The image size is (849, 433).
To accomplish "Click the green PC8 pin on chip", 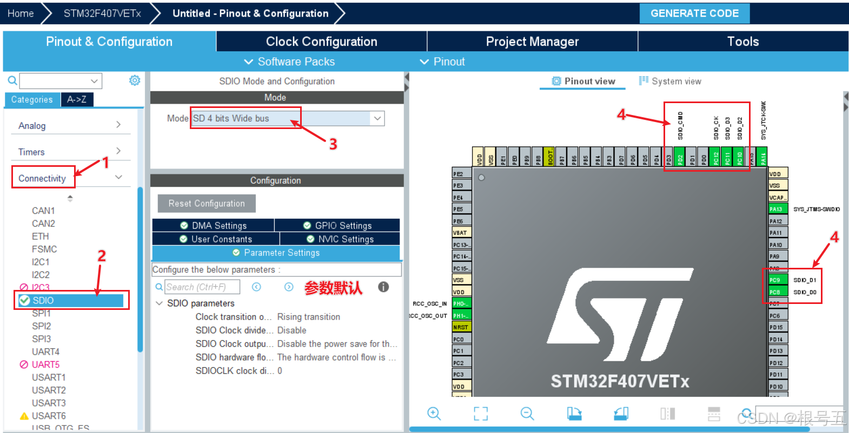I will click(x=778, y=292).
